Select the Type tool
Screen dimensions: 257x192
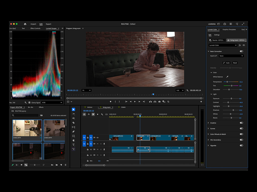tap(74, 144)
